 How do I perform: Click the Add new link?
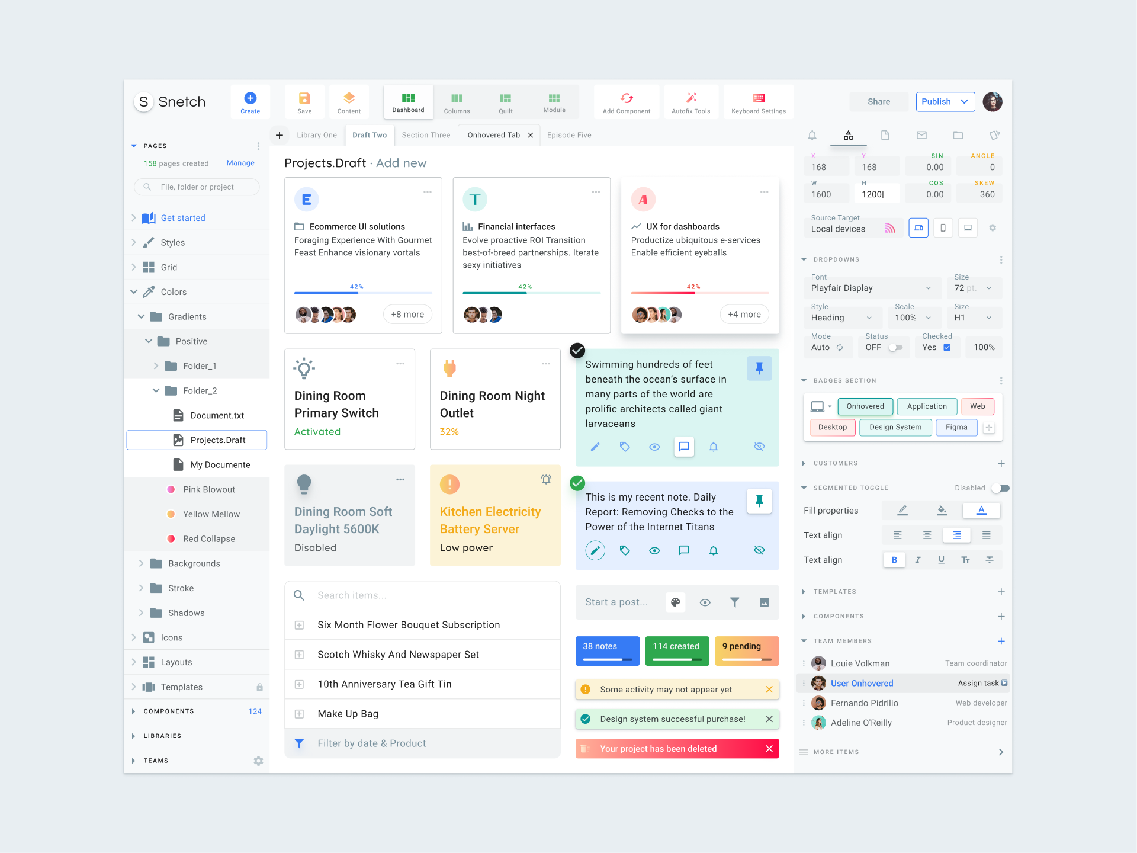[x=401, y=163]
